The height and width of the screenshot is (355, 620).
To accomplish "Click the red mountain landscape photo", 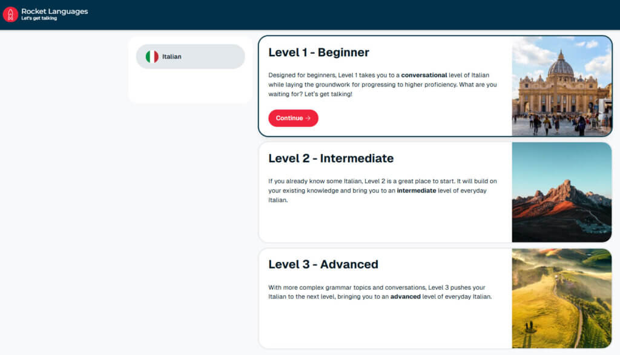I will [561, 192].
